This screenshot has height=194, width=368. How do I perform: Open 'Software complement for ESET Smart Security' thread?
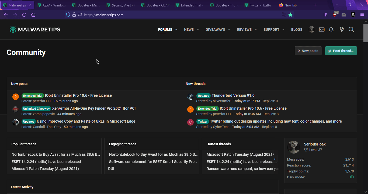click(x=153, y=162)
